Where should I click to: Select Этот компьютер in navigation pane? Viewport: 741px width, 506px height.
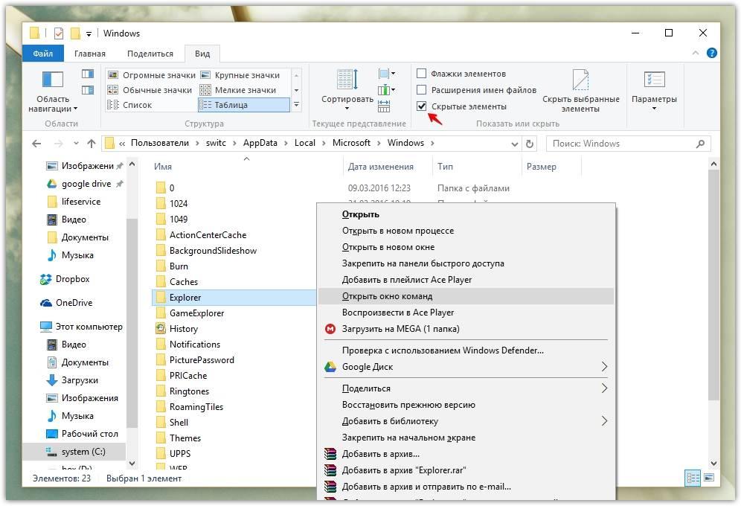point(89,327)
